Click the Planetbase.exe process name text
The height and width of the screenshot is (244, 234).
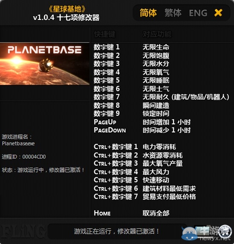tap(18, 143)
